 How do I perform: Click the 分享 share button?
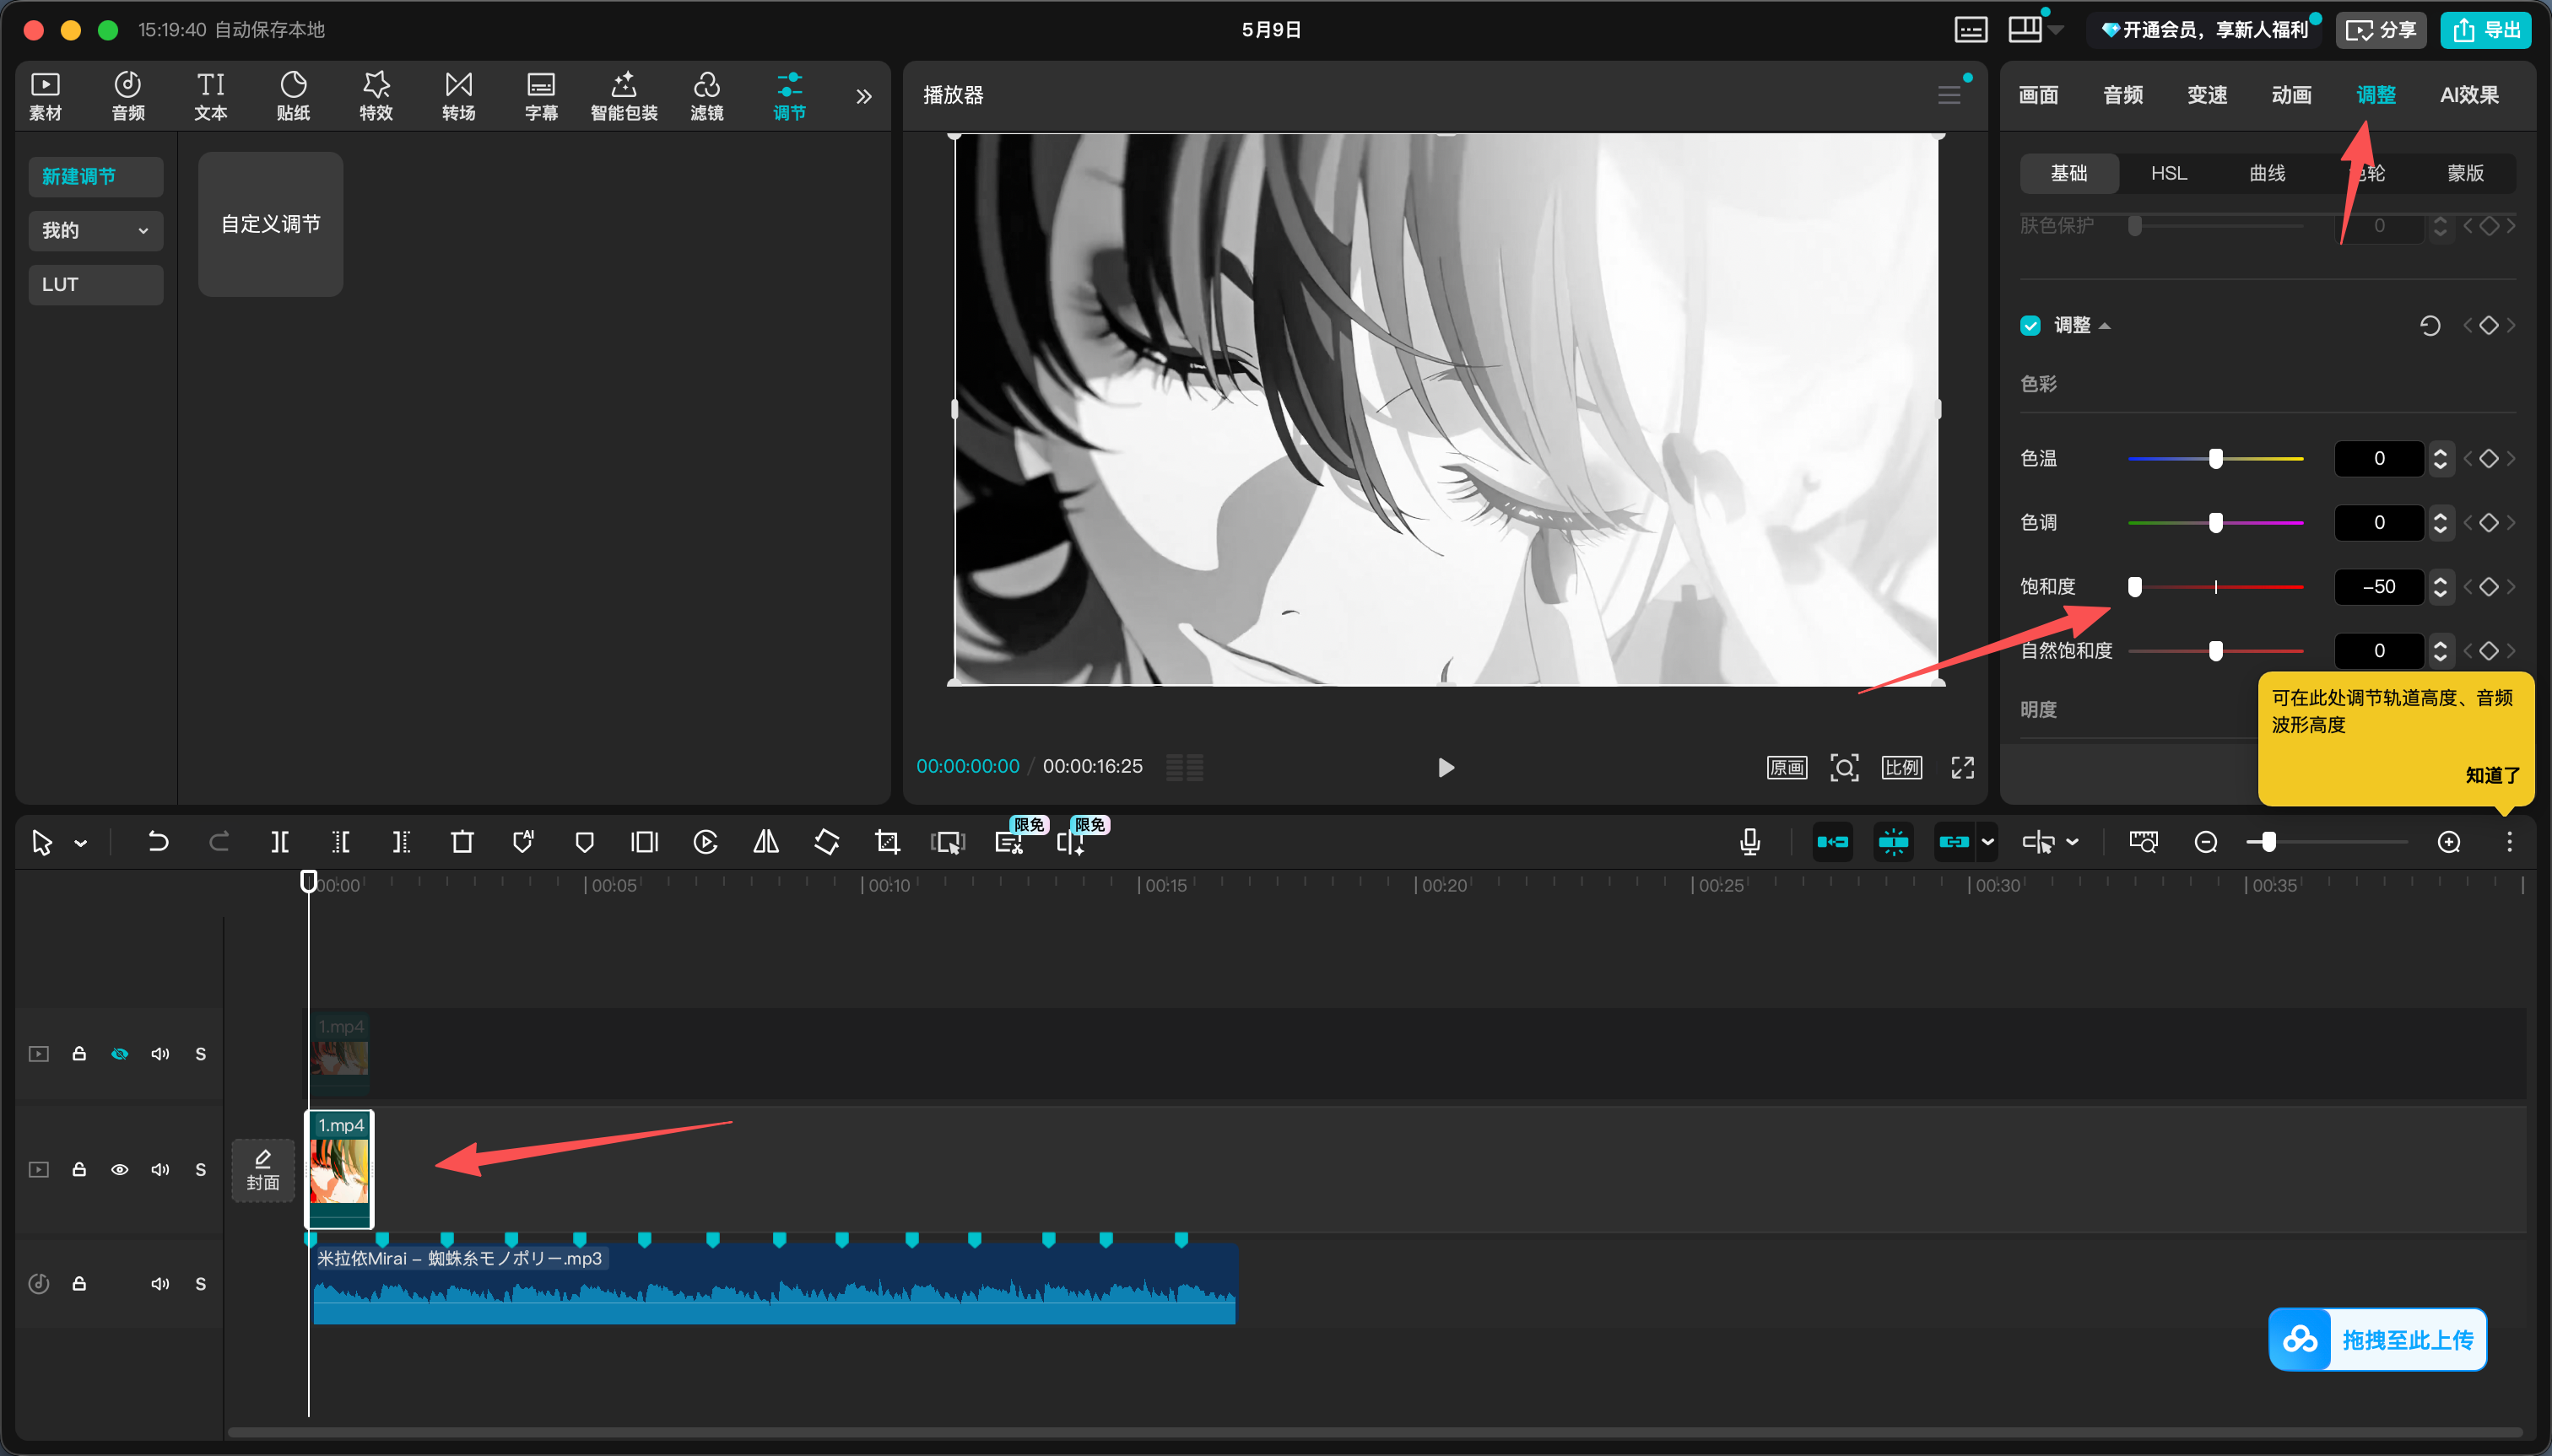tap(2381, 30)
